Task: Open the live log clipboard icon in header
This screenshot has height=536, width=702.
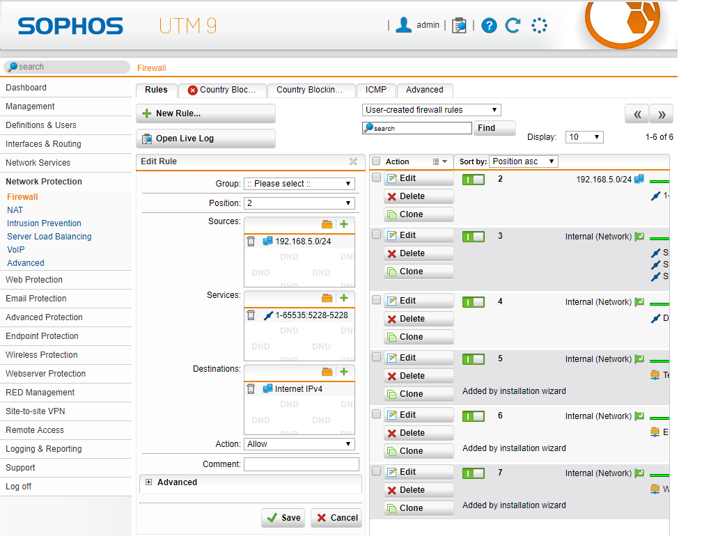Action: coord(459,26)
